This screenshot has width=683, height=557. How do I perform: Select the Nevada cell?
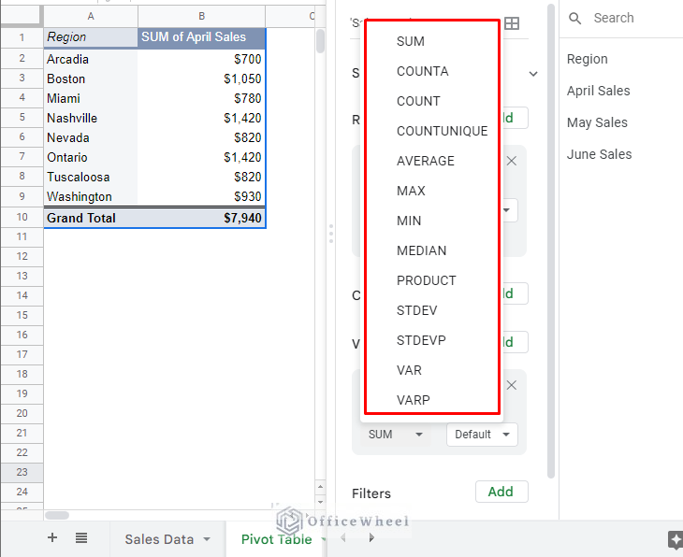tap(91, 137)
